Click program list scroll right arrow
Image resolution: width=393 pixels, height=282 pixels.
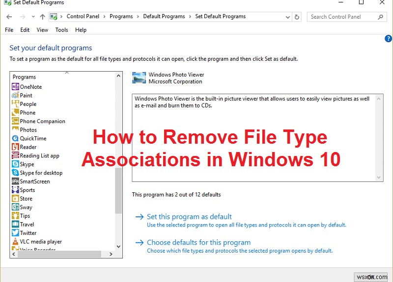(x=111, y=254)
